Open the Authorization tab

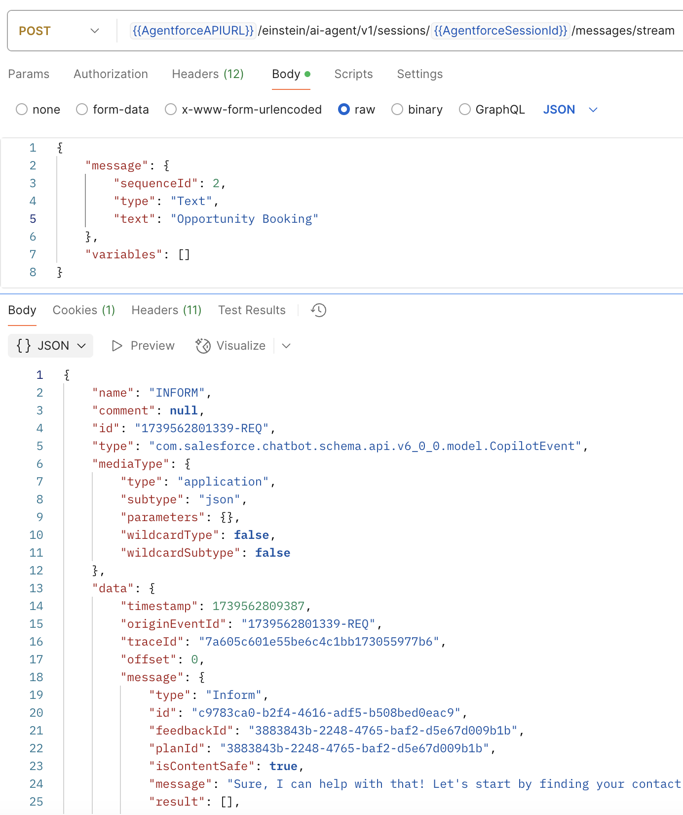click(111, 74)
